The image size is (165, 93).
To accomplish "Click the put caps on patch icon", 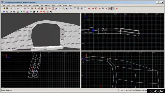I will (x=103, y=9).
